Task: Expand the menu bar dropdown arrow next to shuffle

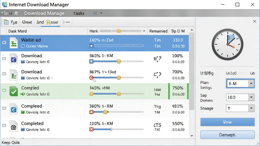Action: point(101,13)
